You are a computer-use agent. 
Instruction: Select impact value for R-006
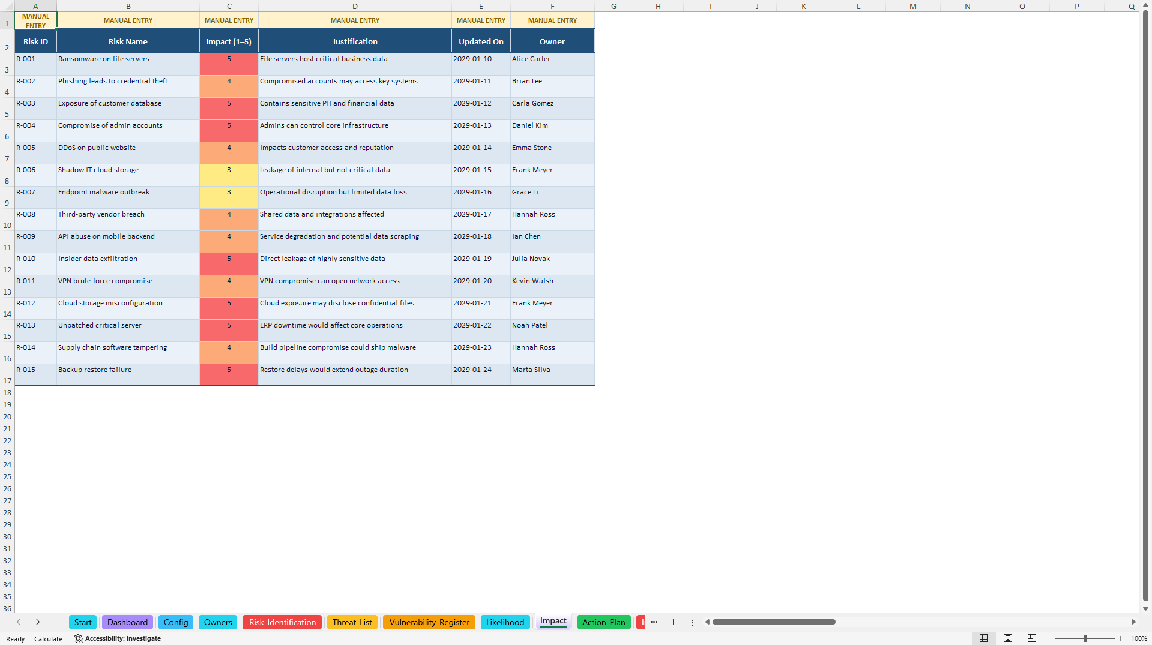pyautogui.click(x=229, y=175)
